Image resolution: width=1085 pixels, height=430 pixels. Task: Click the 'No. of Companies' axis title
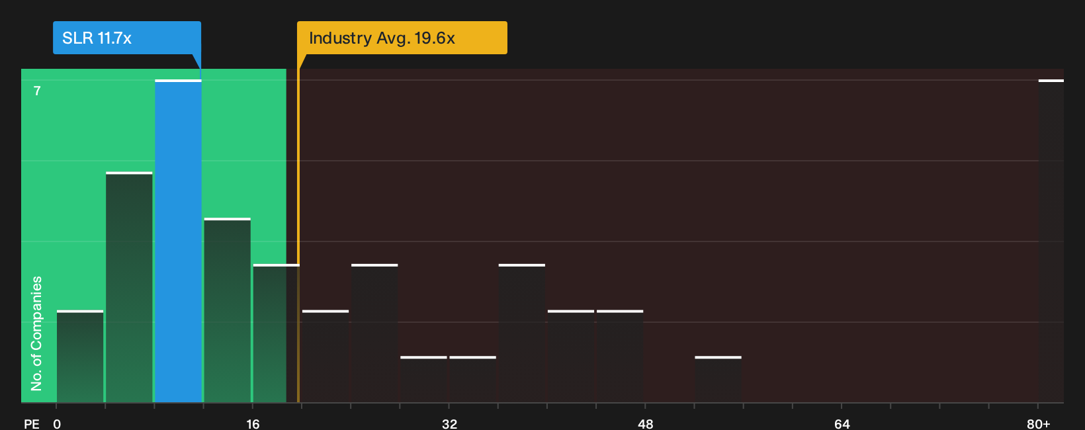(36, 333)
